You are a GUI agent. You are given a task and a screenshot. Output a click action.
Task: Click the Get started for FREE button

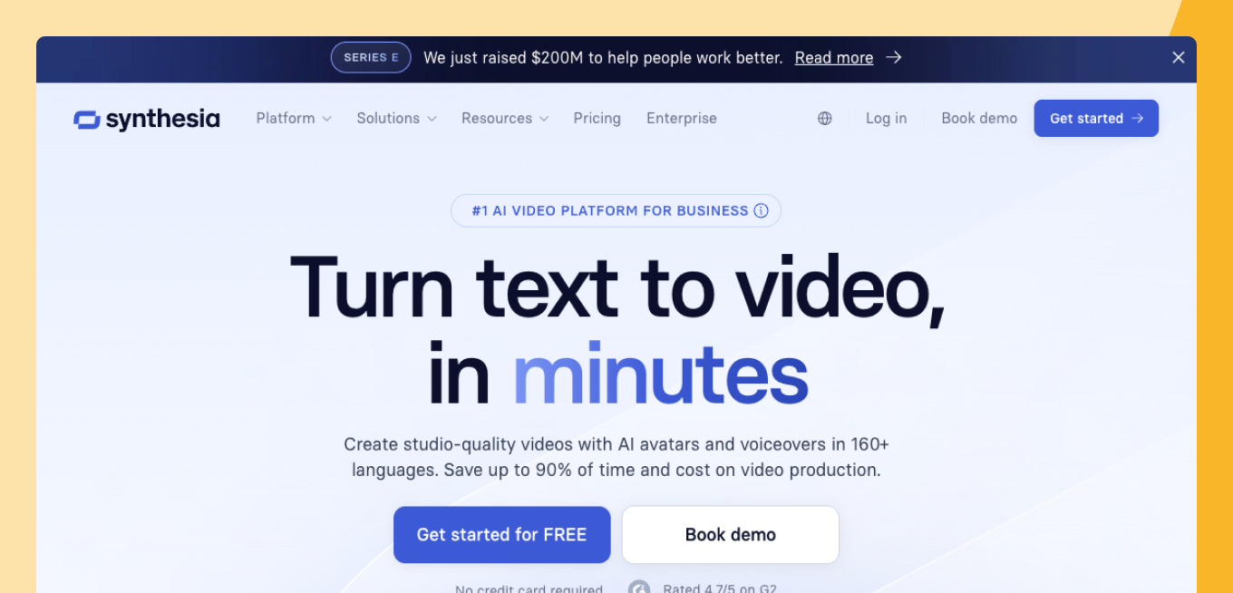(x=502, y=535)
